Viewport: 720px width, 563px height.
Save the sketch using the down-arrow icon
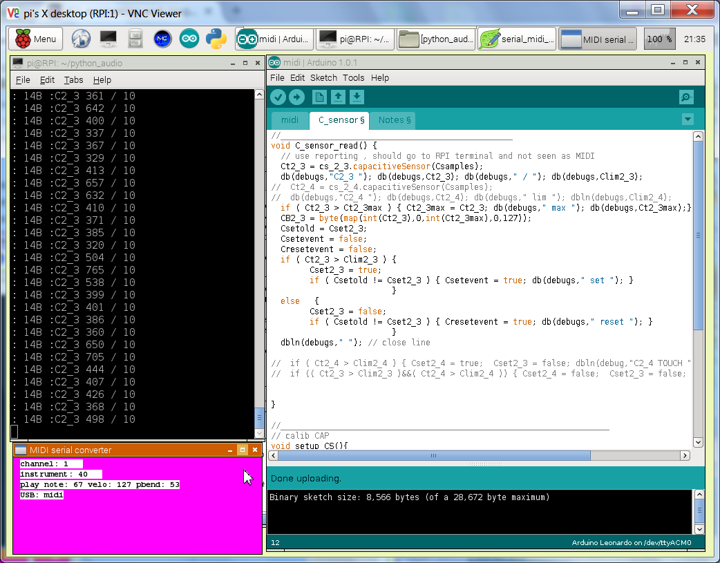click(356, 97)
